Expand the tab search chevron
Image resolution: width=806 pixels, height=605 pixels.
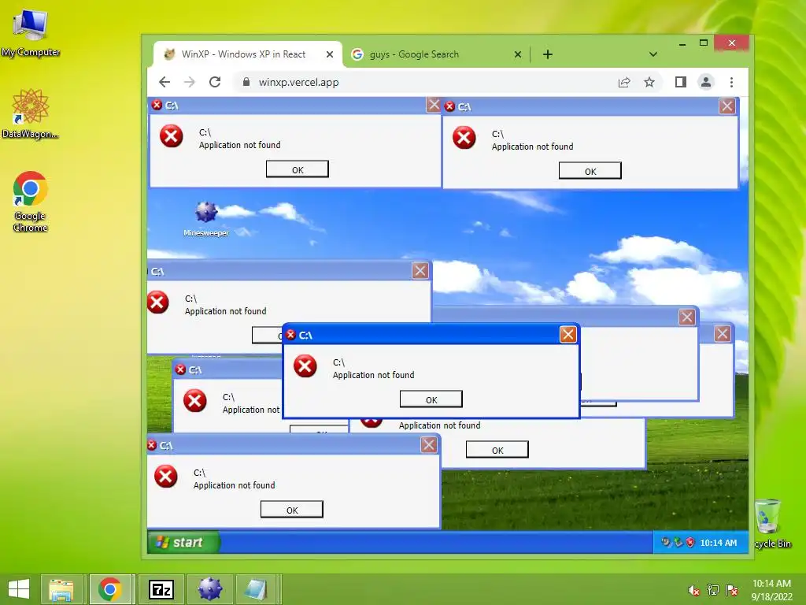tap(653, 54)
